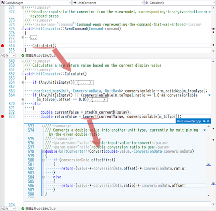Expand the collapsed block on line 377
Screen dimensions: 216x211
[x=23, y=37]
